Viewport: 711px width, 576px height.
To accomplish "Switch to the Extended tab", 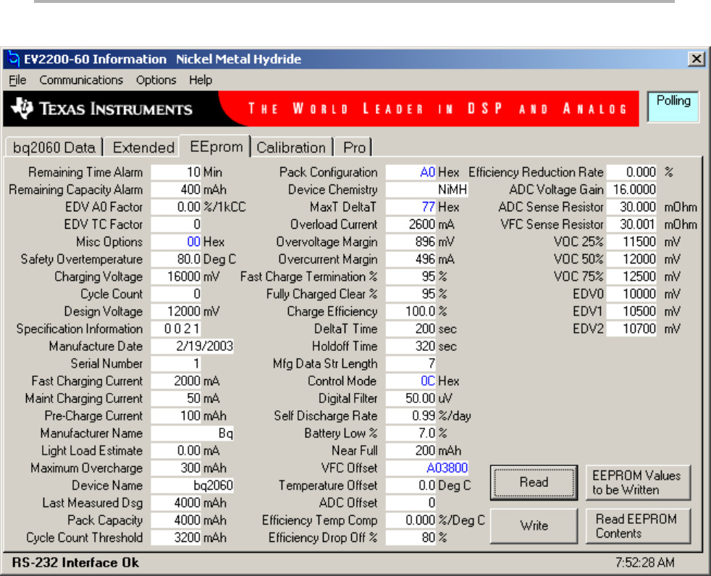I will click(x=143, y=148).
